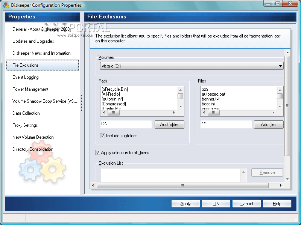The image size is (301, 225).
Task: Open Power Management settings
Action: [30, 89]
